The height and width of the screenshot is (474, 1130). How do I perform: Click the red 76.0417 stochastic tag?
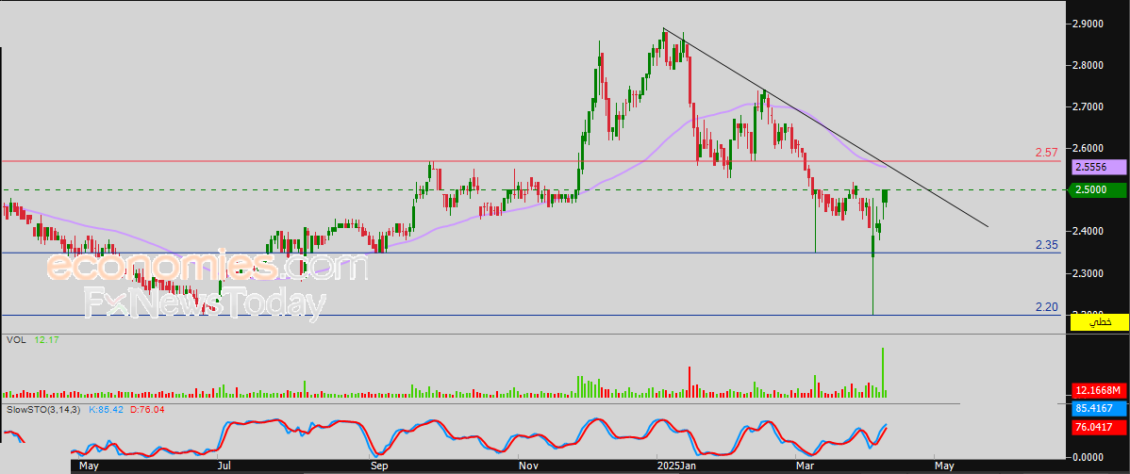(1099, 428)
